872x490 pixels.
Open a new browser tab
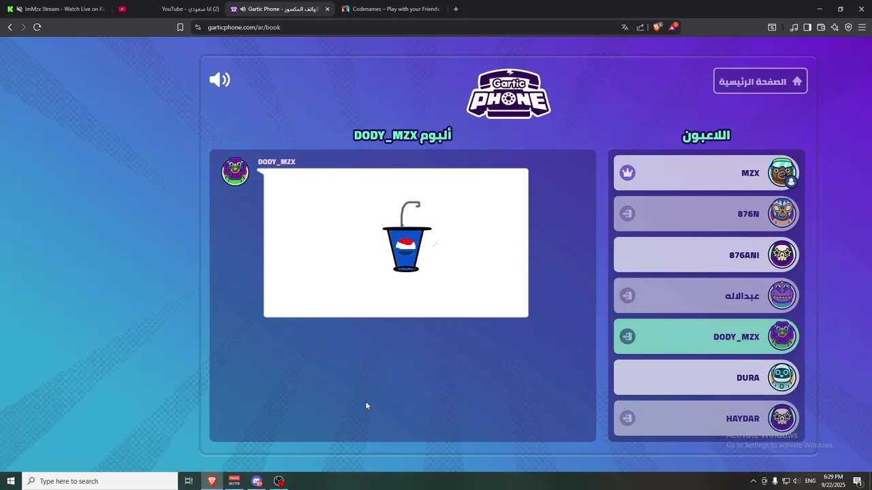coord(456,9)
